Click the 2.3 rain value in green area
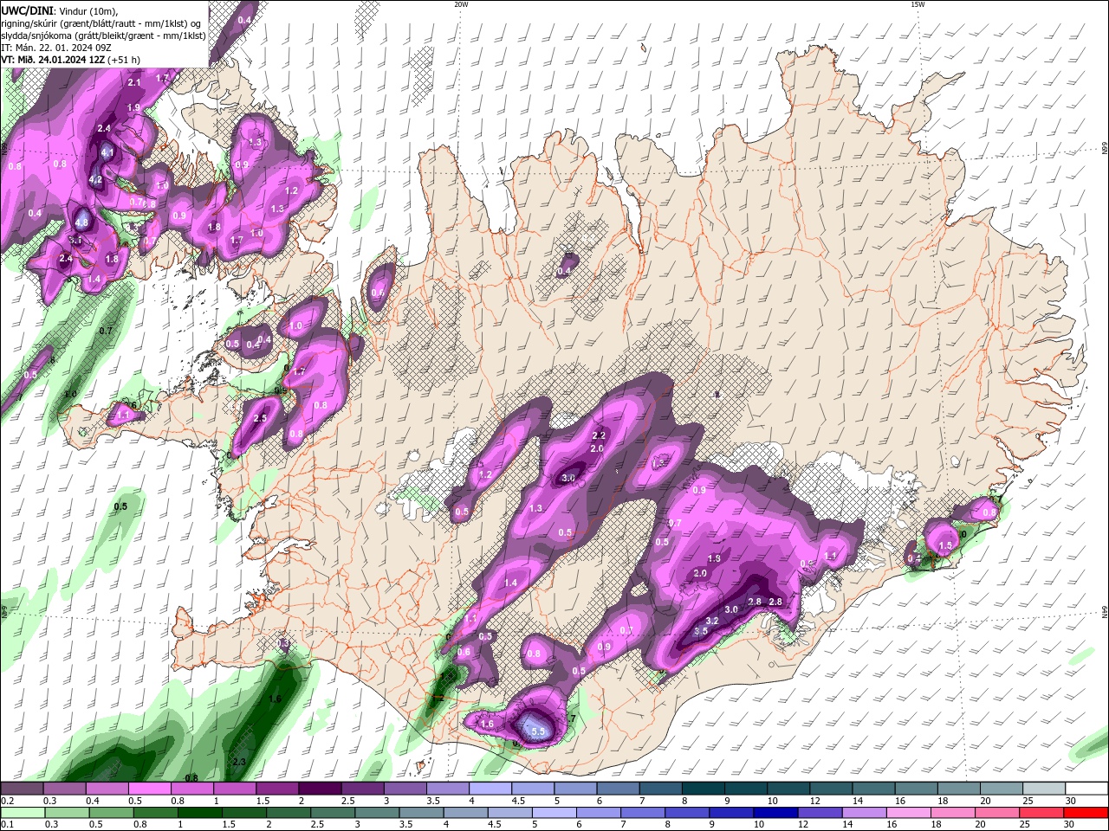 pyautogui.click(x=239, y=762)
